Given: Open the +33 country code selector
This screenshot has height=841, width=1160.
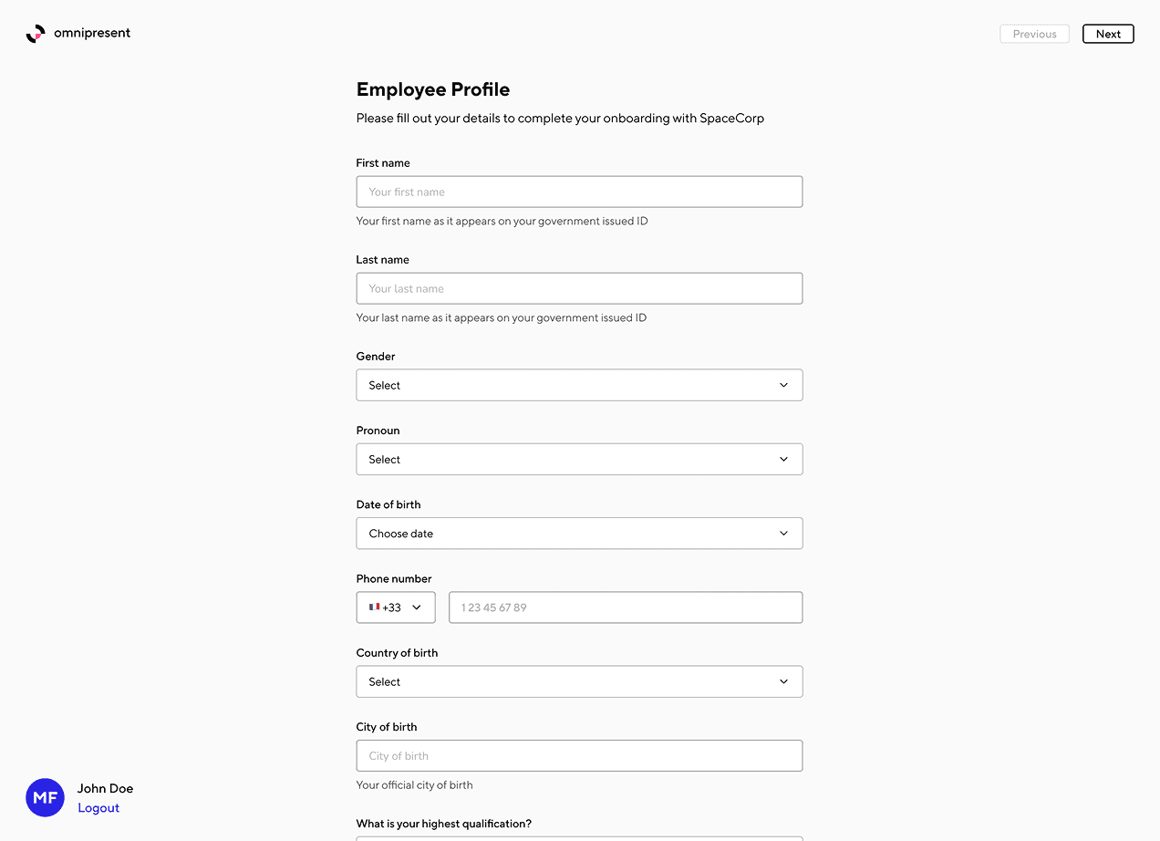Looking at the screenshot, I should tap(396, 607).
